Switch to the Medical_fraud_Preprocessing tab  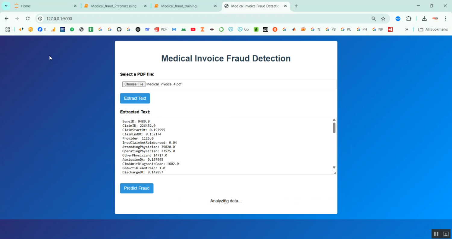[x=116, y=6]
